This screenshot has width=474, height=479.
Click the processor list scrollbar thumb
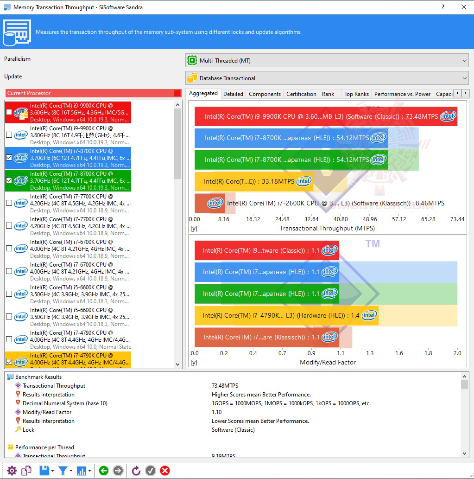[178, 144]
